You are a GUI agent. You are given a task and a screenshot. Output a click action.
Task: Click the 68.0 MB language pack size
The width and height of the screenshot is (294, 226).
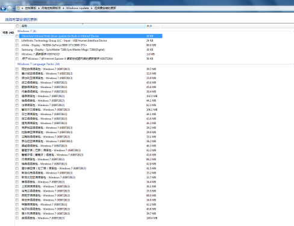tap(151, 195)
